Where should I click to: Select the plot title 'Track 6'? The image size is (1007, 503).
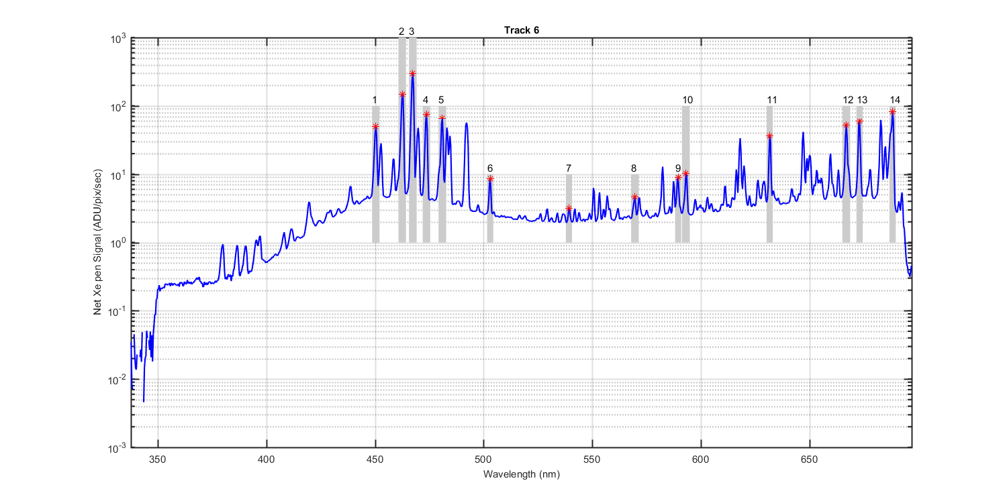click(521, 30)
